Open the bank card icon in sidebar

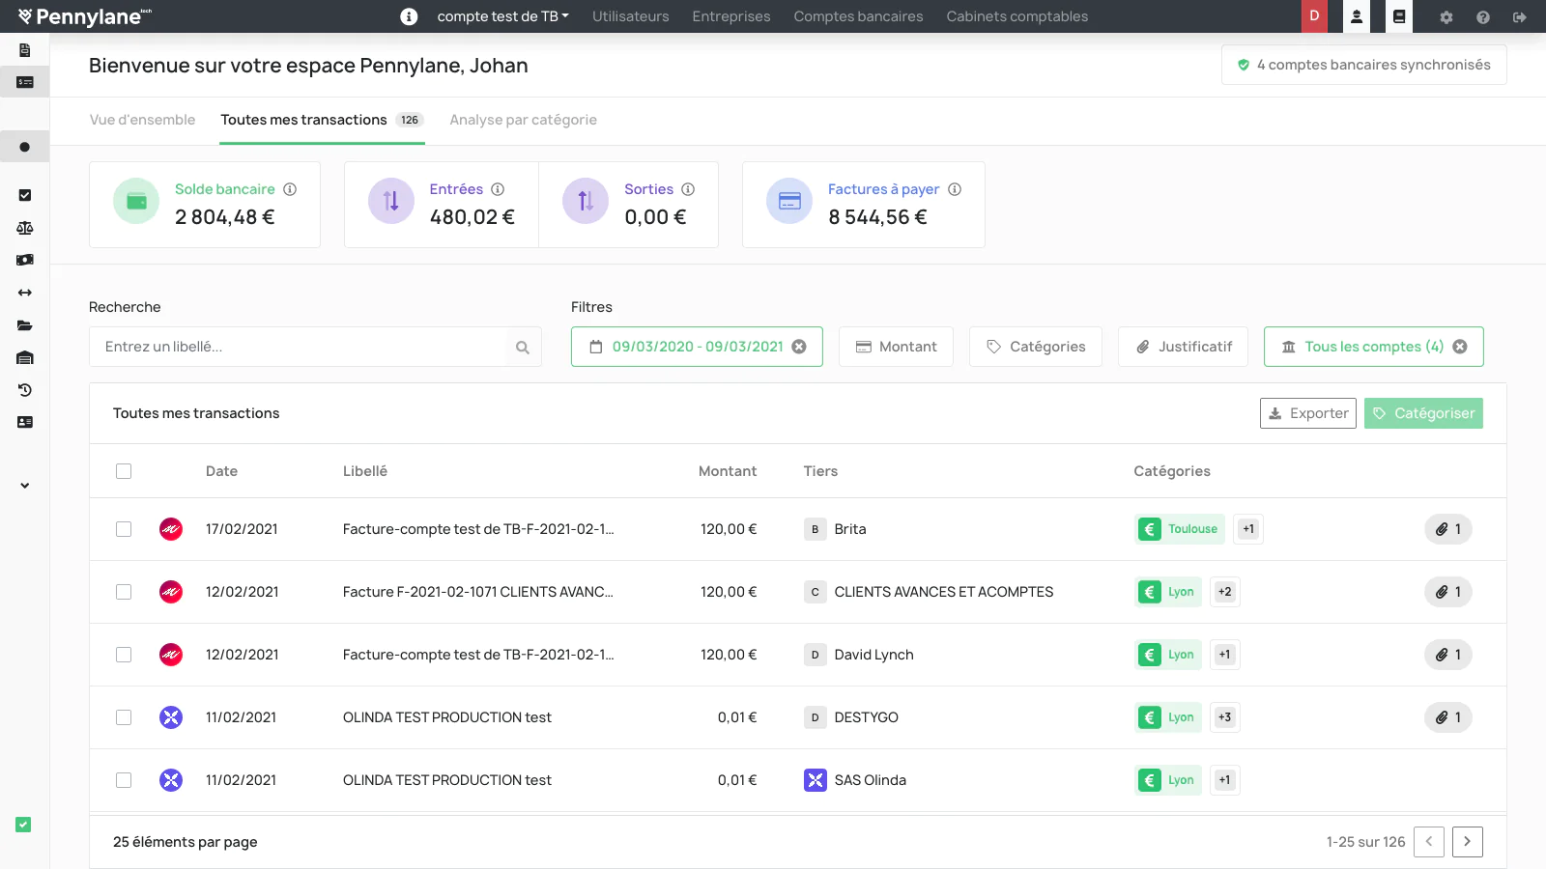[x=25, y=82]
